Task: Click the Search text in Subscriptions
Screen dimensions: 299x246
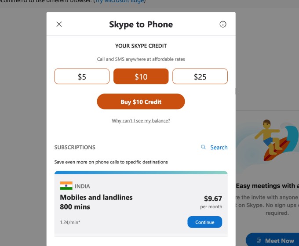Action: [x=219, y=148]
